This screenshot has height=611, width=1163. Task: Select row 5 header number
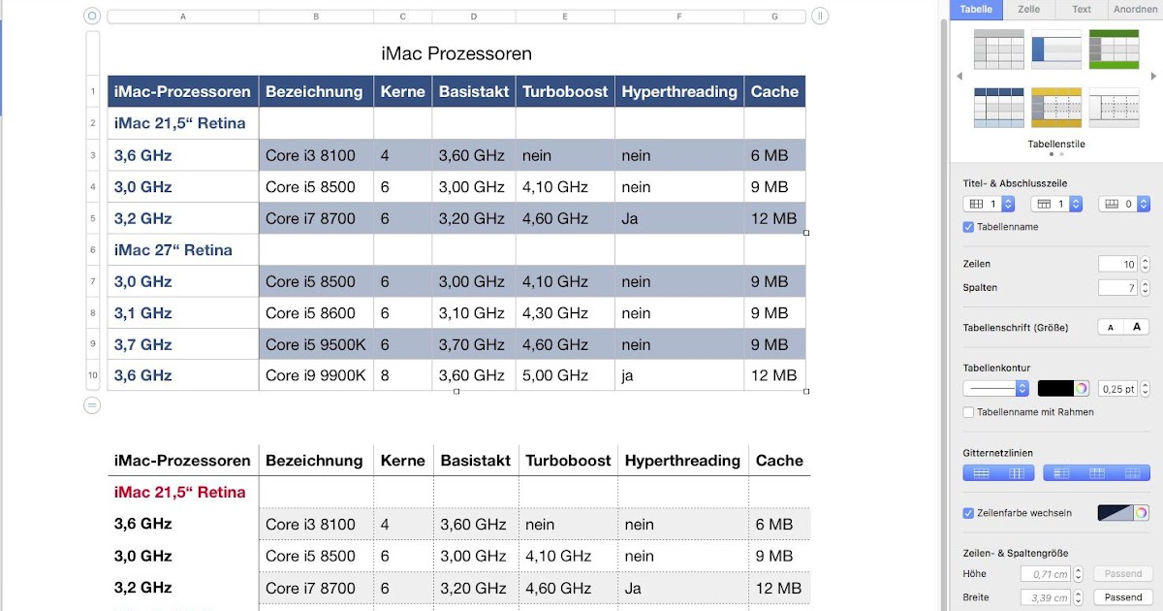click(93, 218)
